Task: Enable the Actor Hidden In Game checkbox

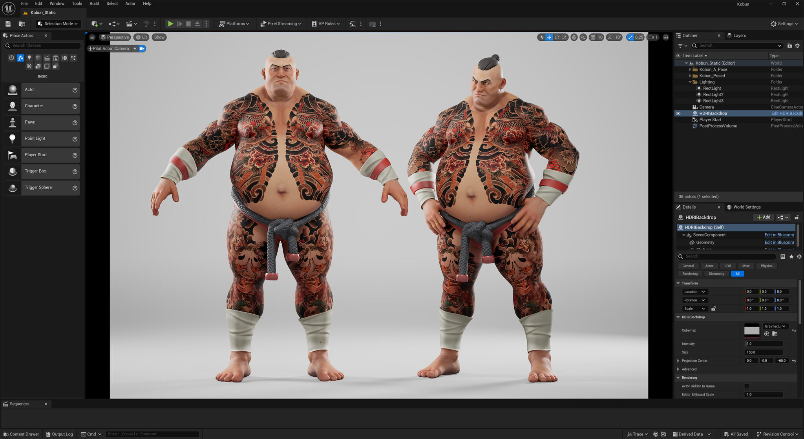Action: coord(746,386)
